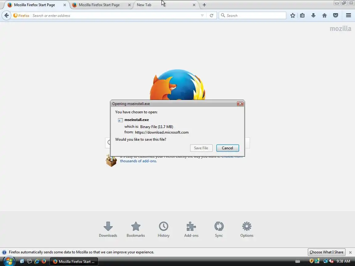The height and width of the screenshot is (266, 355).
Task: Click the volume tray icon
Action: coord(331,261)
